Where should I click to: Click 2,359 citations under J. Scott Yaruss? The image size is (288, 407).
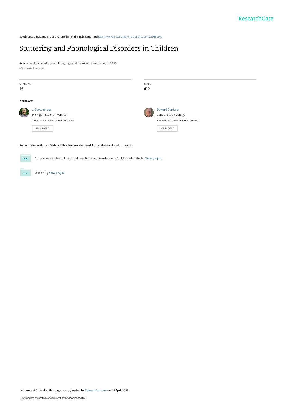(x=65, y=121)
